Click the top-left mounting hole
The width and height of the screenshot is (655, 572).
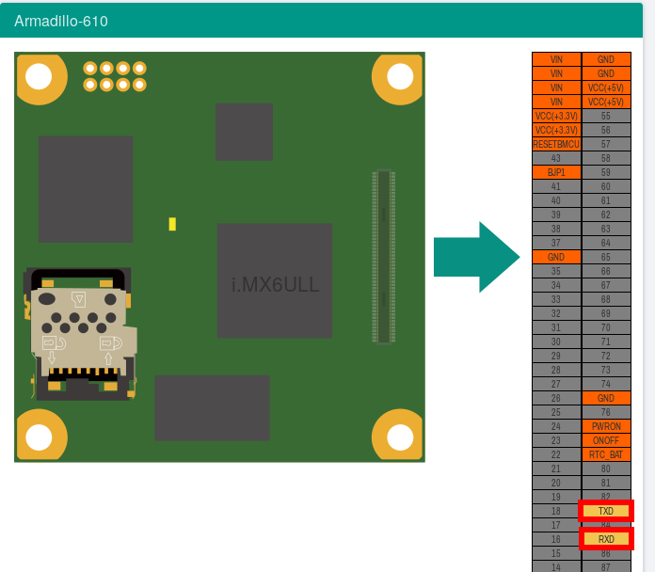[x=39, y=76]
